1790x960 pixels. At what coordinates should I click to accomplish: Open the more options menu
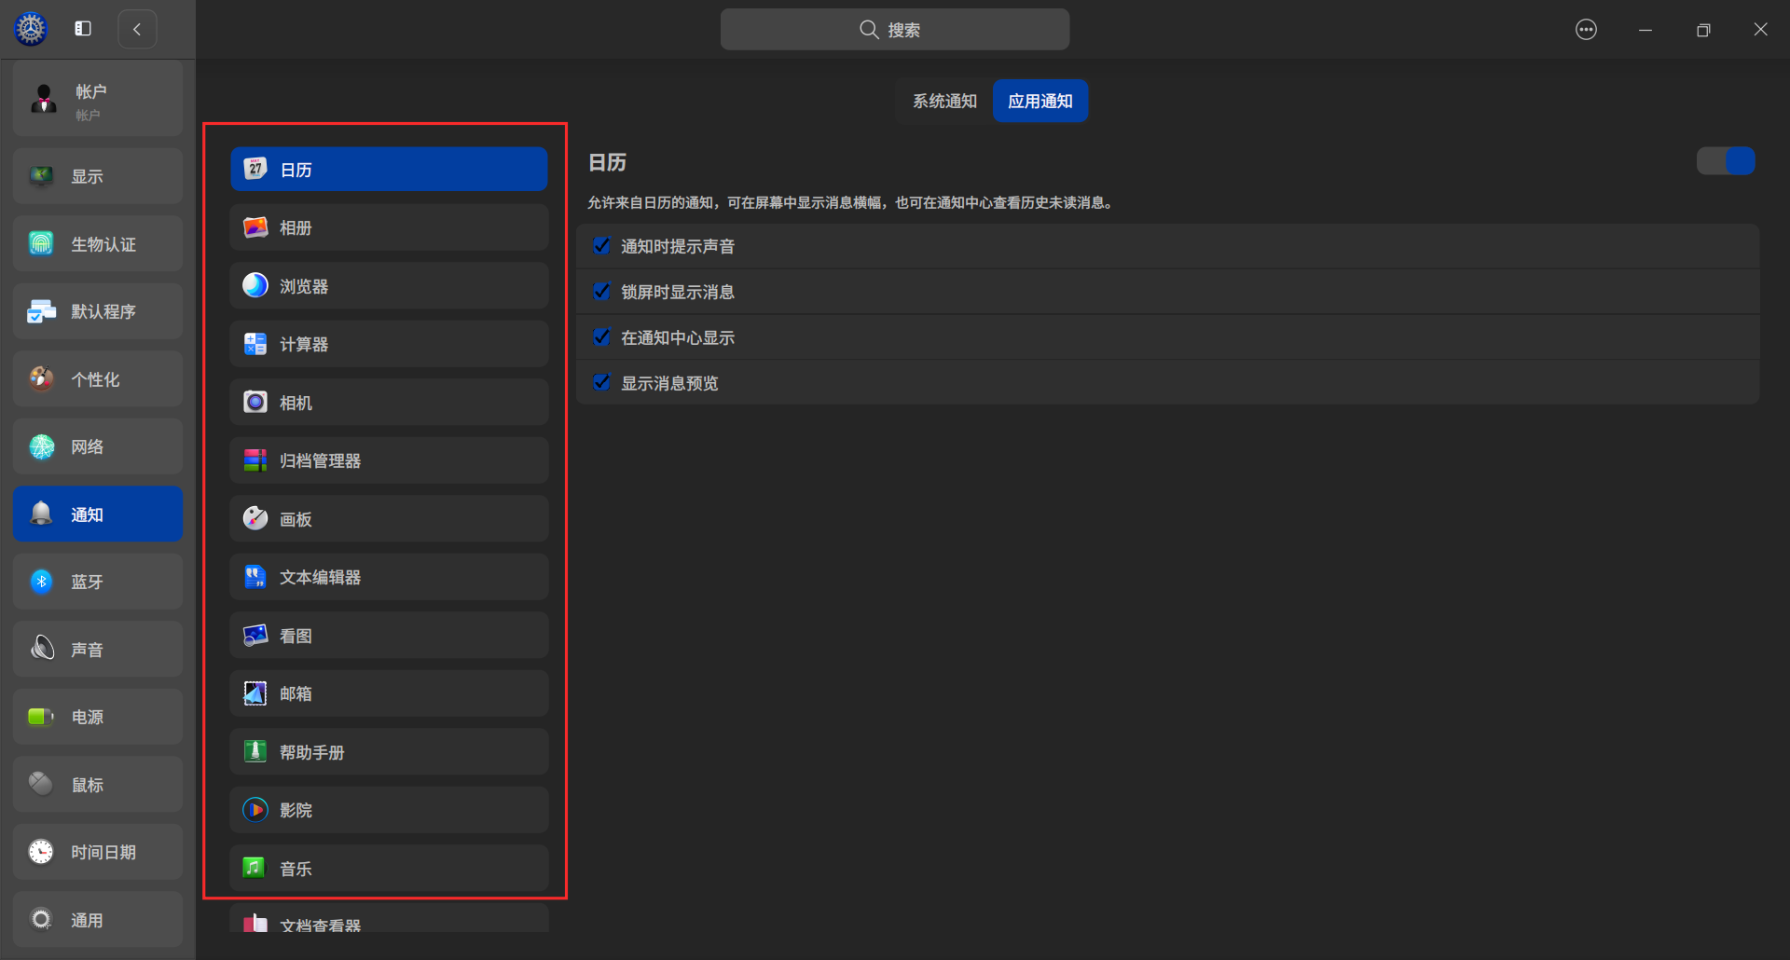[1586, 29]
